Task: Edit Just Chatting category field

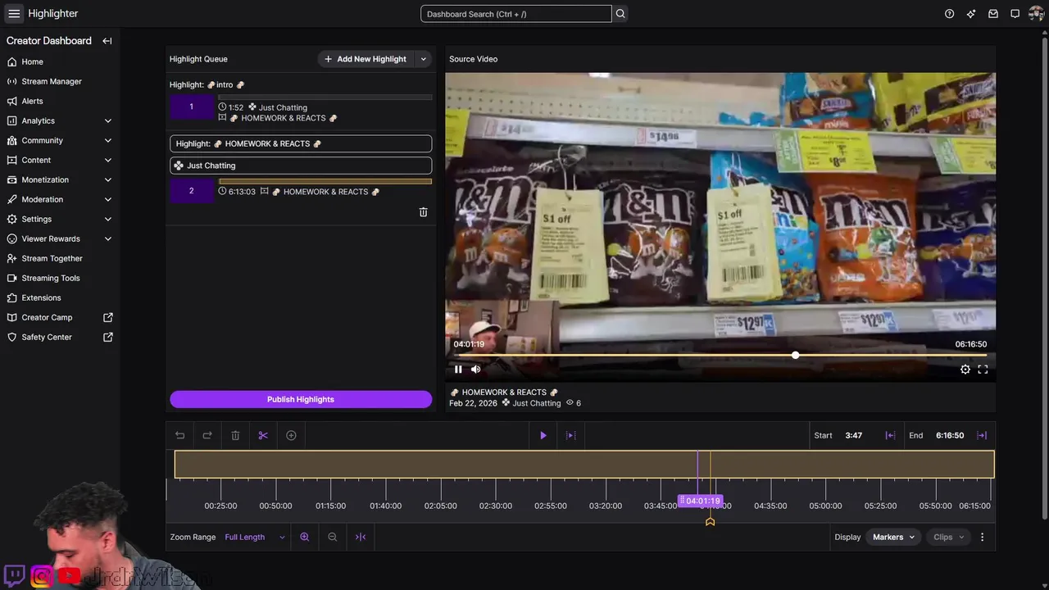Action: click(x=301, y=166)
